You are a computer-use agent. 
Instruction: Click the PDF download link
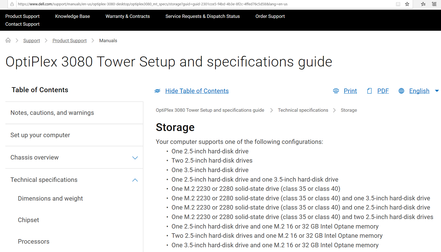pos(383,91)
